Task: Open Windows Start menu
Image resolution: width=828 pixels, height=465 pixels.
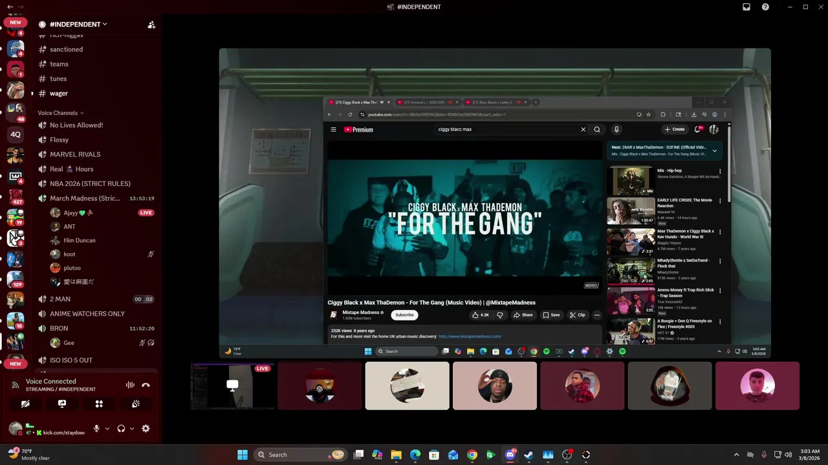Action: coord(243,455)
